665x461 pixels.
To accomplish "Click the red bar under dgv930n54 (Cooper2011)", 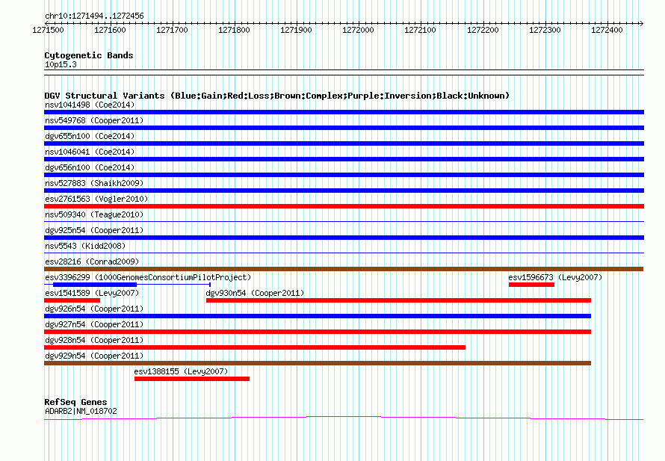I will pos(399,300).
